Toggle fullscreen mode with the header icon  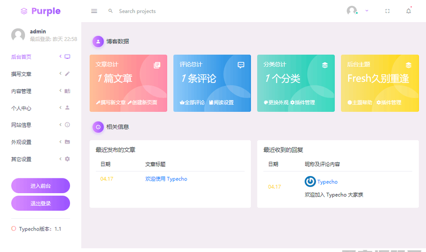387,11
